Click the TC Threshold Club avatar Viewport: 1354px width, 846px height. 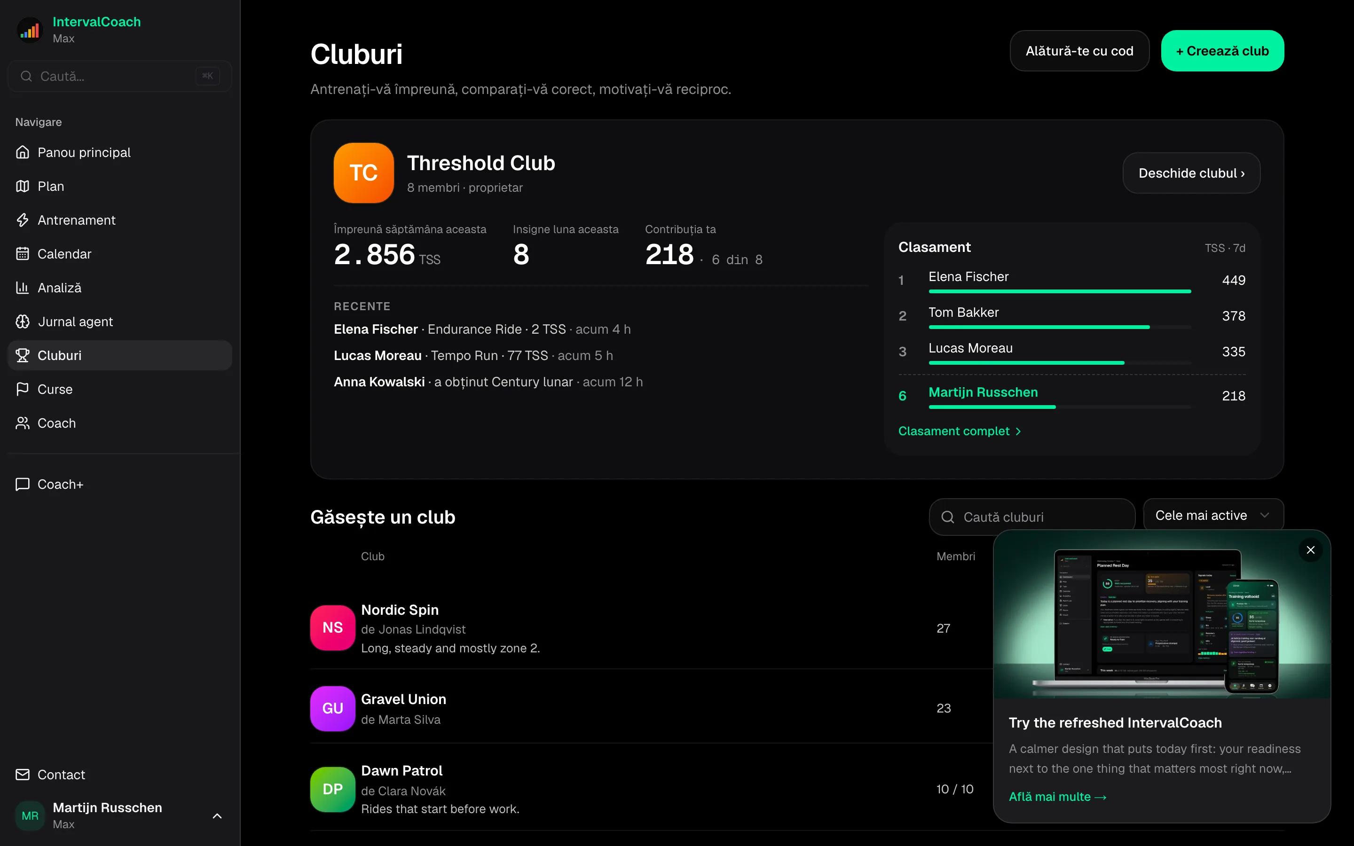click(x=364, y=173)
